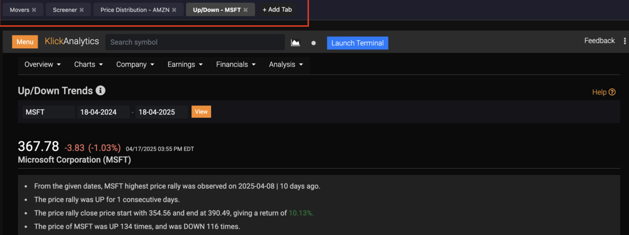
Task: Click the KlickAnalytics logo
Action: coord(72,42)
